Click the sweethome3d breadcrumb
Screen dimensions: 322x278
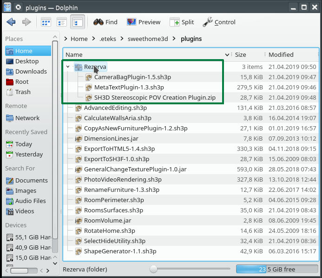pyautogui.click(x=148, y=39)
